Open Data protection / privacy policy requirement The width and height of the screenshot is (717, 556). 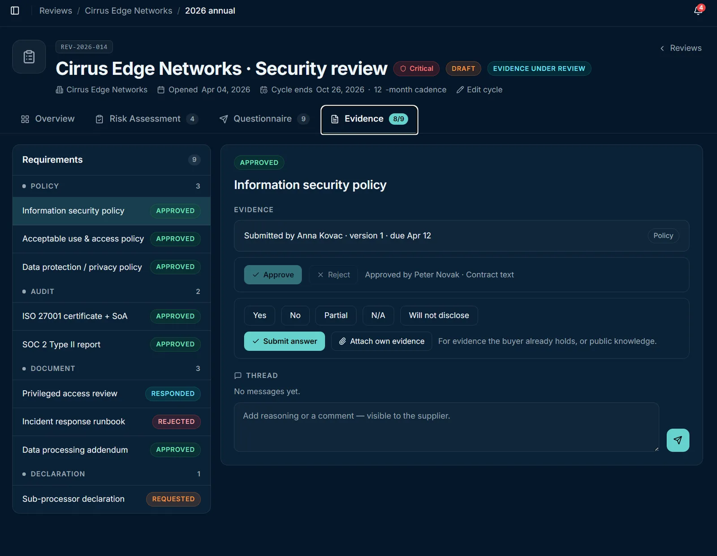coord(112,267)
